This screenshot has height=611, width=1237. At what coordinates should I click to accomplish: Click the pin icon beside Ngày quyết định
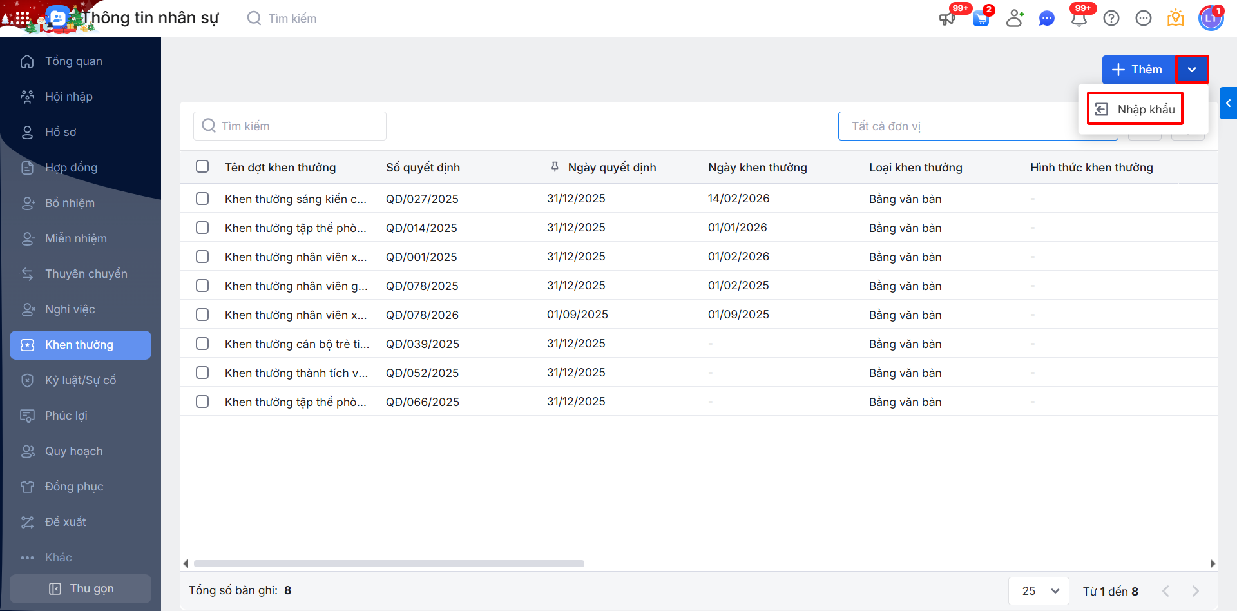(x=555, y=168)
